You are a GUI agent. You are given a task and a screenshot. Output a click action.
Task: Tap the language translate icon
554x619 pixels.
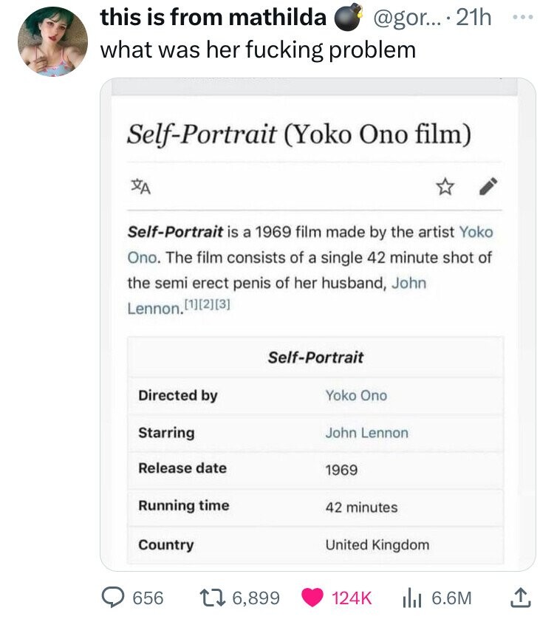(x=141, y=187)
